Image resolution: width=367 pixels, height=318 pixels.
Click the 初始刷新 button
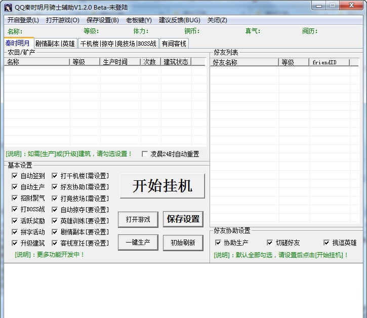(183, 243)
